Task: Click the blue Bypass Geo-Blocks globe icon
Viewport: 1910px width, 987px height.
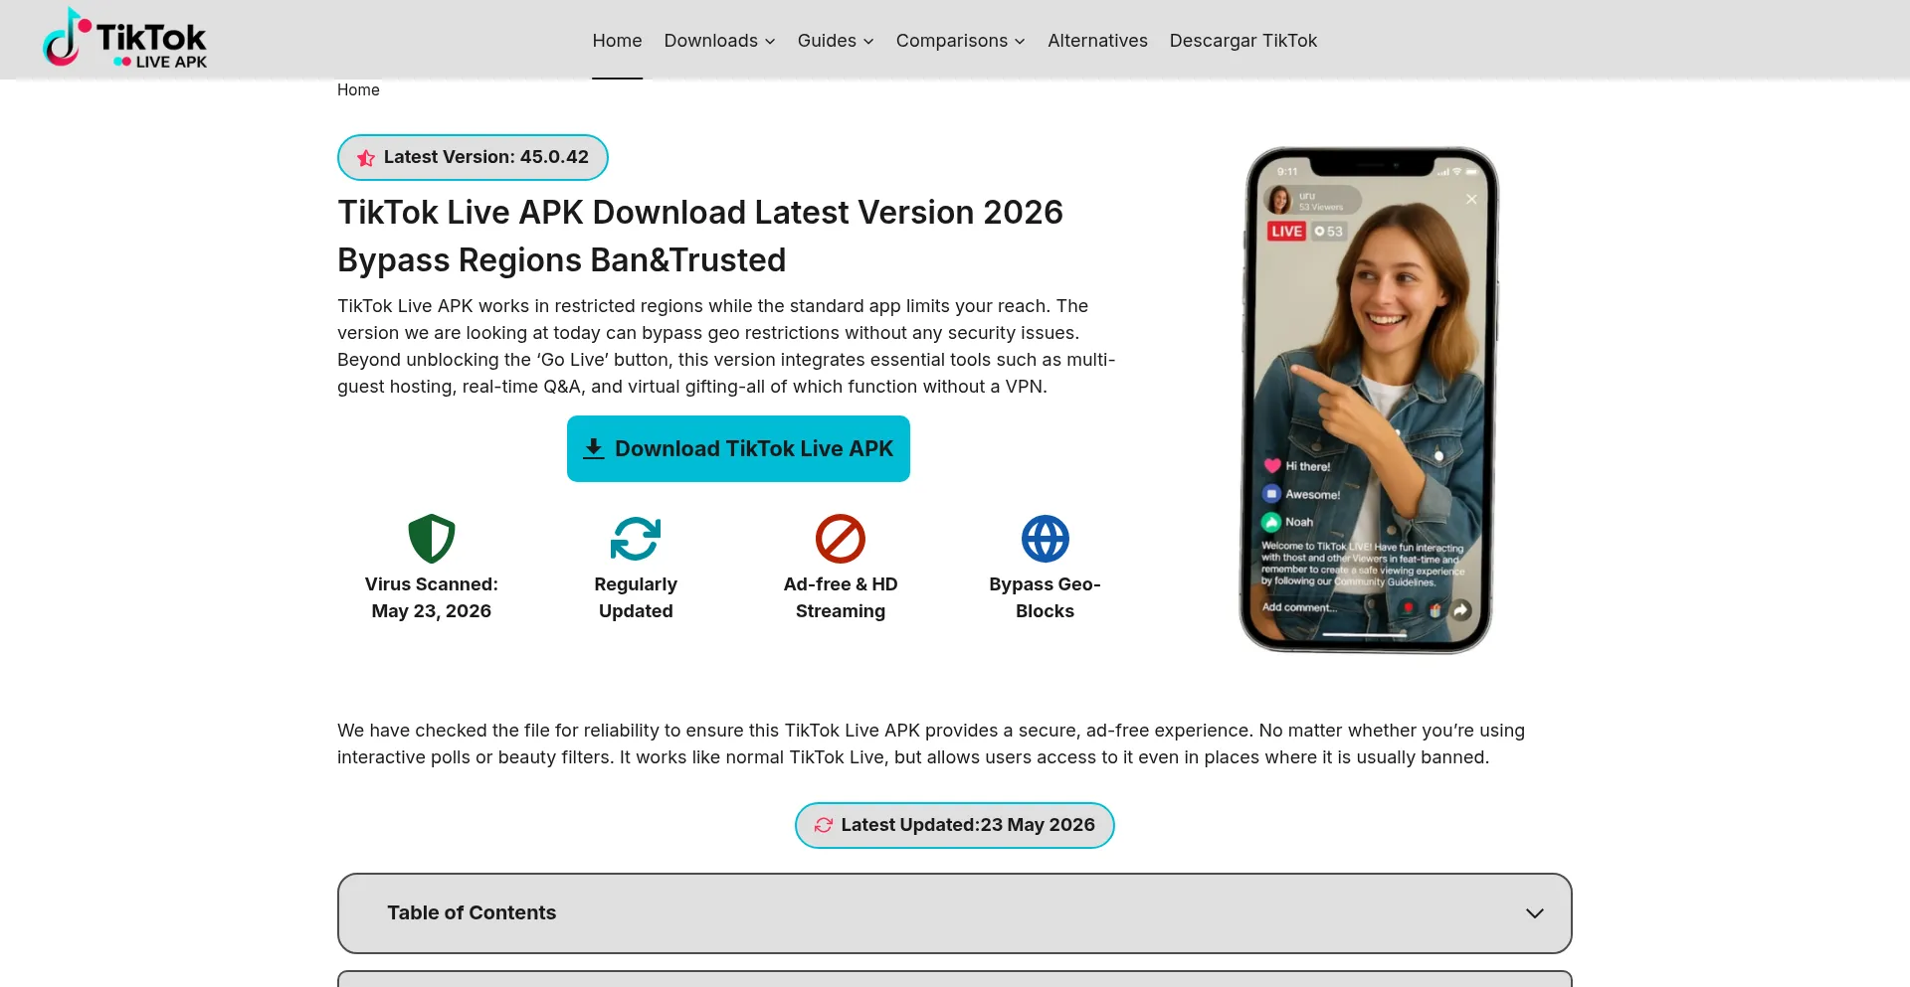Action: coord(1046,539)
